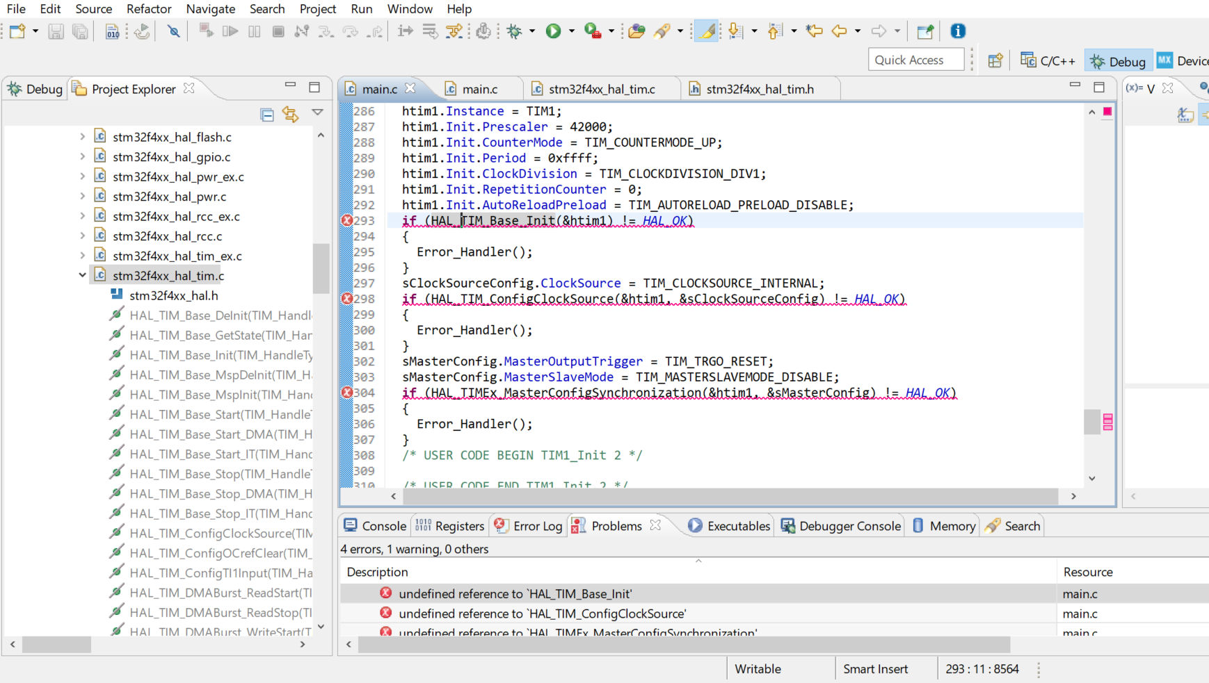
Task: Toggle Pin Editor button
Action: (x=924, y=31)
